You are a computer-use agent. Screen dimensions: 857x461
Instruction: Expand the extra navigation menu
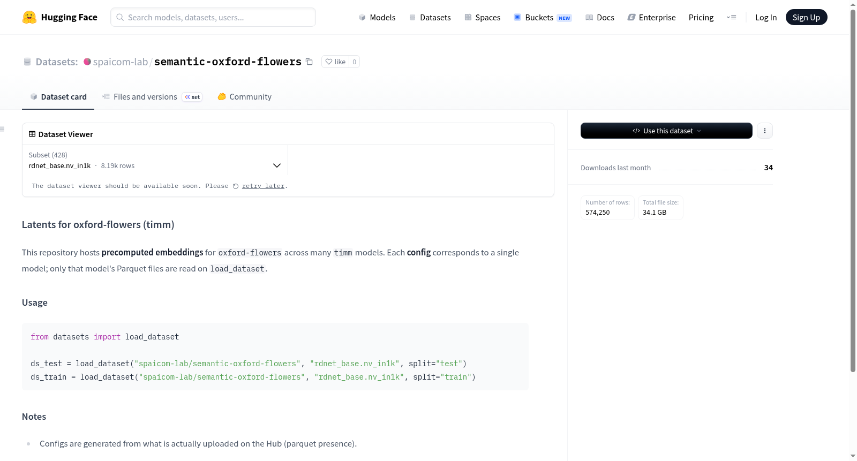pyautogui.click(x=731, y=17)
